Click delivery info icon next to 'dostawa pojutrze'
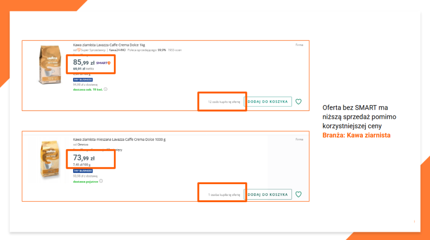The image size is (430, 240). pos(101,181)
